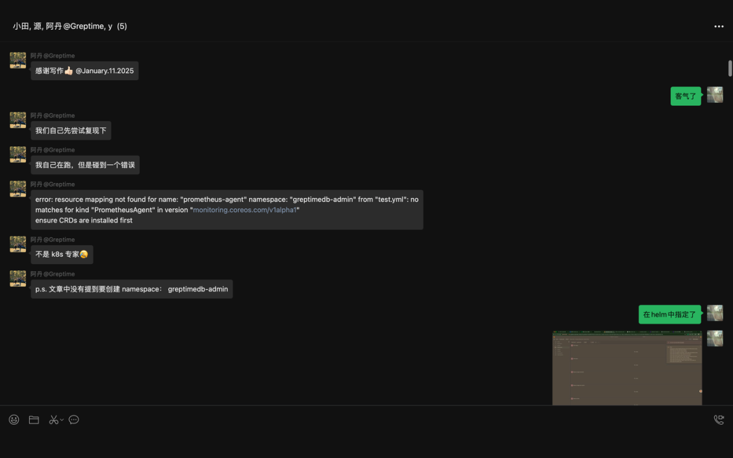Select the namespace greptimedb-admin p.s. message
This screenshot has height=458, width=733.
tap(132, 289)
